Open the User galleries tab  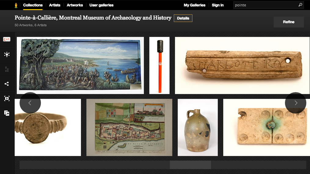(101, 5)
